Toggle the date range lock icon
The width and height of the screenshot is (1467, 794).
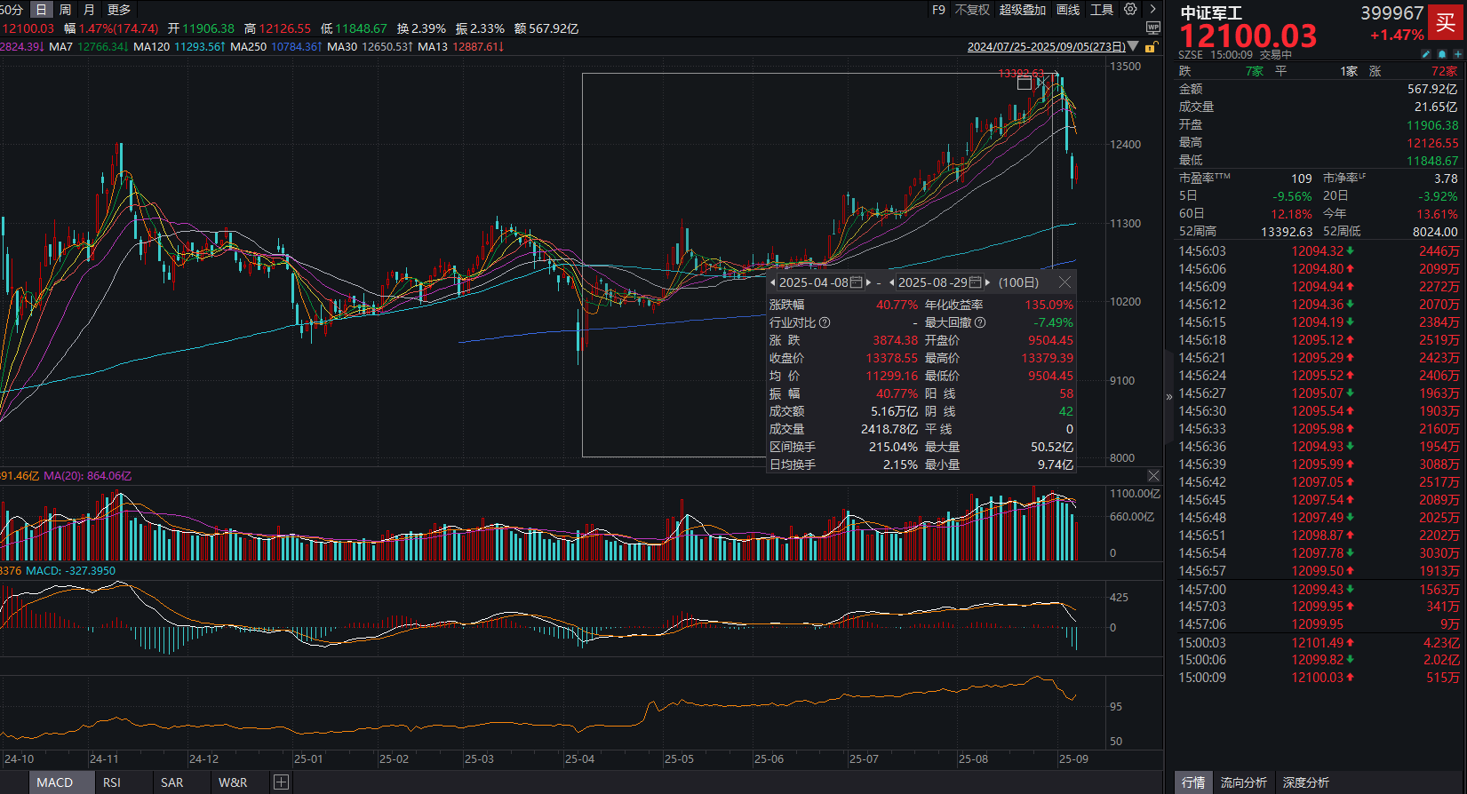point(1152,47)
